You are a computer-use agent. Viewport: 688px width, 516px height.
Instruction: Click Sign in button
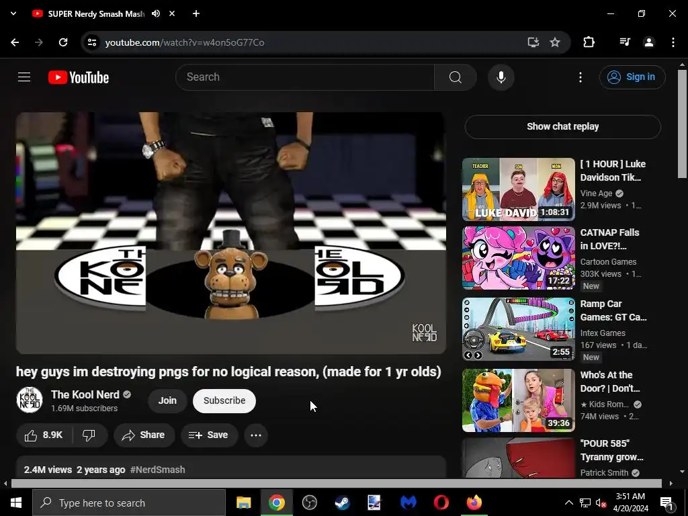click(x=632, y=77)
